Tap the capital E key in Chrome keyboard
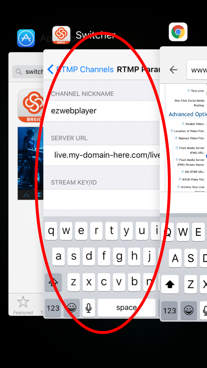207x368 pixels. pos(198,232)
